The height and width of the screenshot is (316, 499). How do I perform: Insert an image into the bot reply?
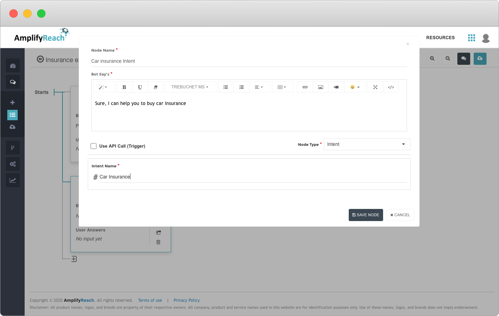point(320,87)
